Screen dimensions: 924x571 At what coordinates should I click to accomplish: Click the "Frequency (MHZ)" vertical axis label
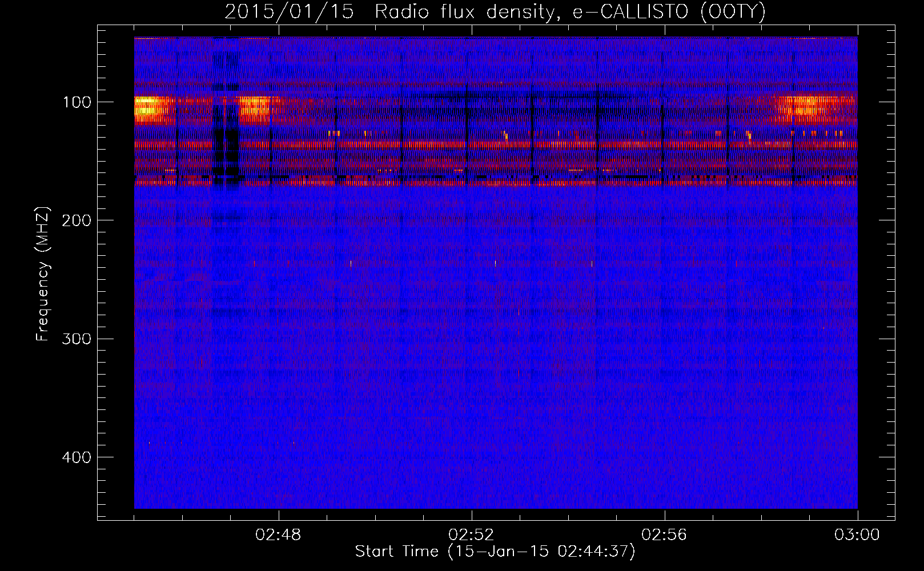(x=43, y=274)
